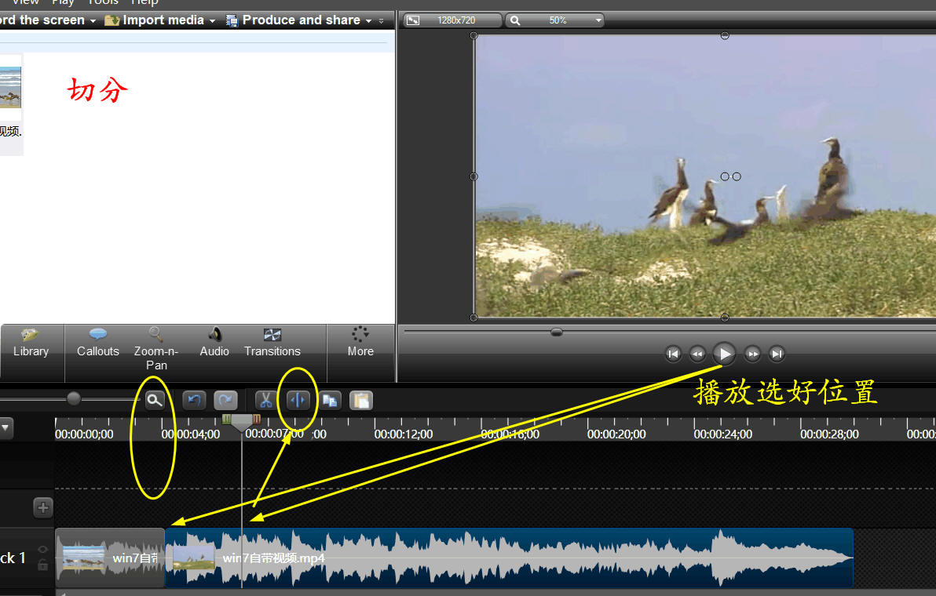Image resolution: width=936 pixels, height=596 pixels.
Task: Click the left-middle resize handle of the preview canvas
Action: click(474, 176)
